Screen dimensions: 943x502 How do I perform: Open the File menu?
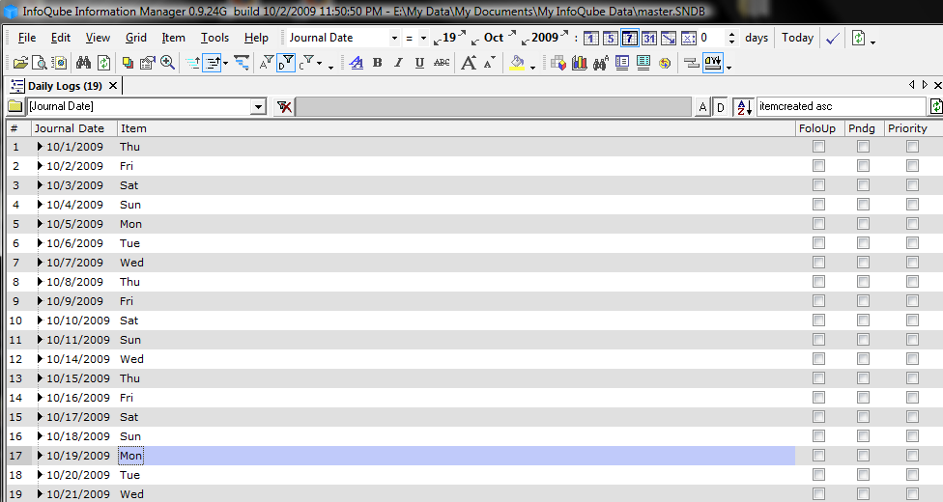point(26,38)
